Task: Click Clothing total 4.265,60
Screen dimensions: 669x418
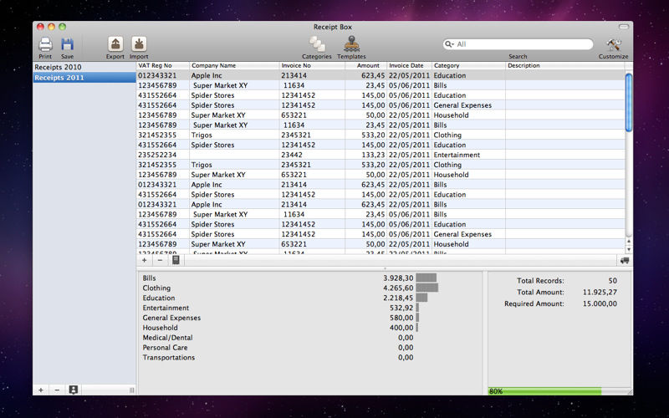Action: (398, 288)
